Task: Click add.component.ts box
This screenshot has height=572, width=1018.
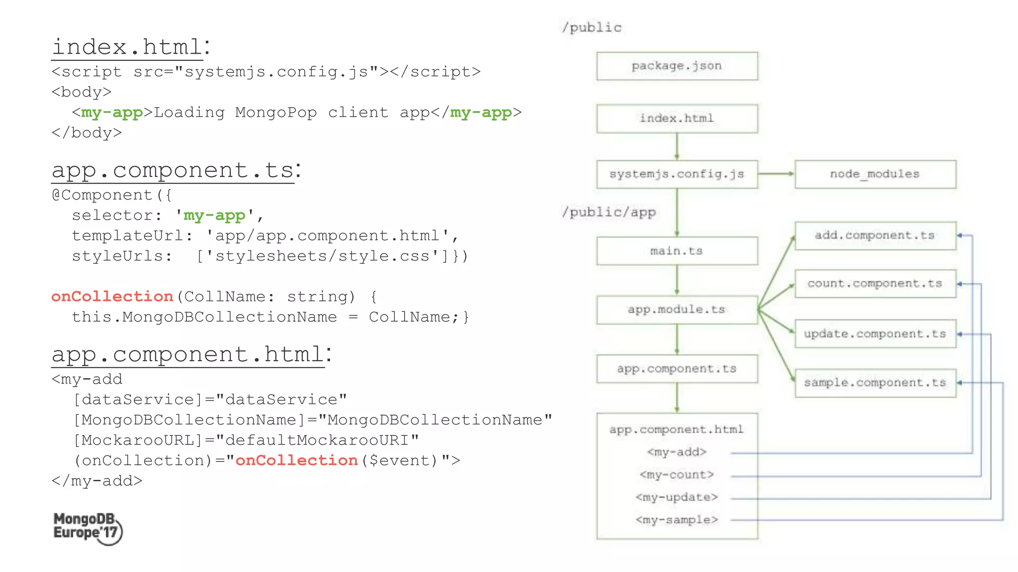Action: pyautogui.click(x=875, y=236)
